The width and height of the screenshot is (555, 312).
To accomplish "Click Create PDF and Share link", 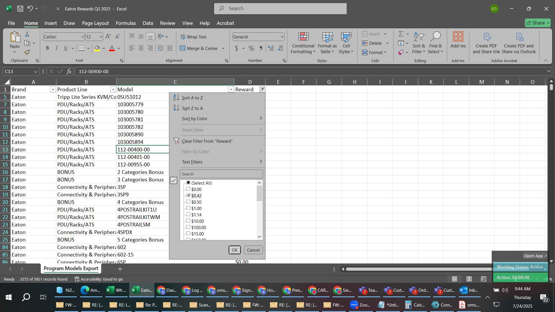I will (486, 43).
